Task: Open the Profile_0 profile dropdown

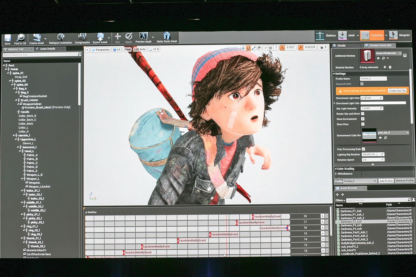Action: [x=360, y=181]
